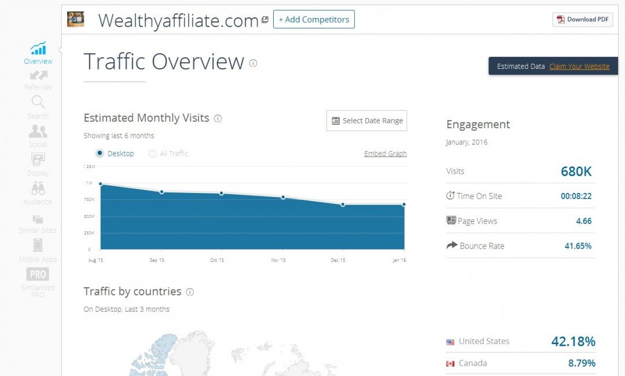Click the On Desktop, Last 3 months text
This screenshot has width=625, height=376.
(126, 309)
